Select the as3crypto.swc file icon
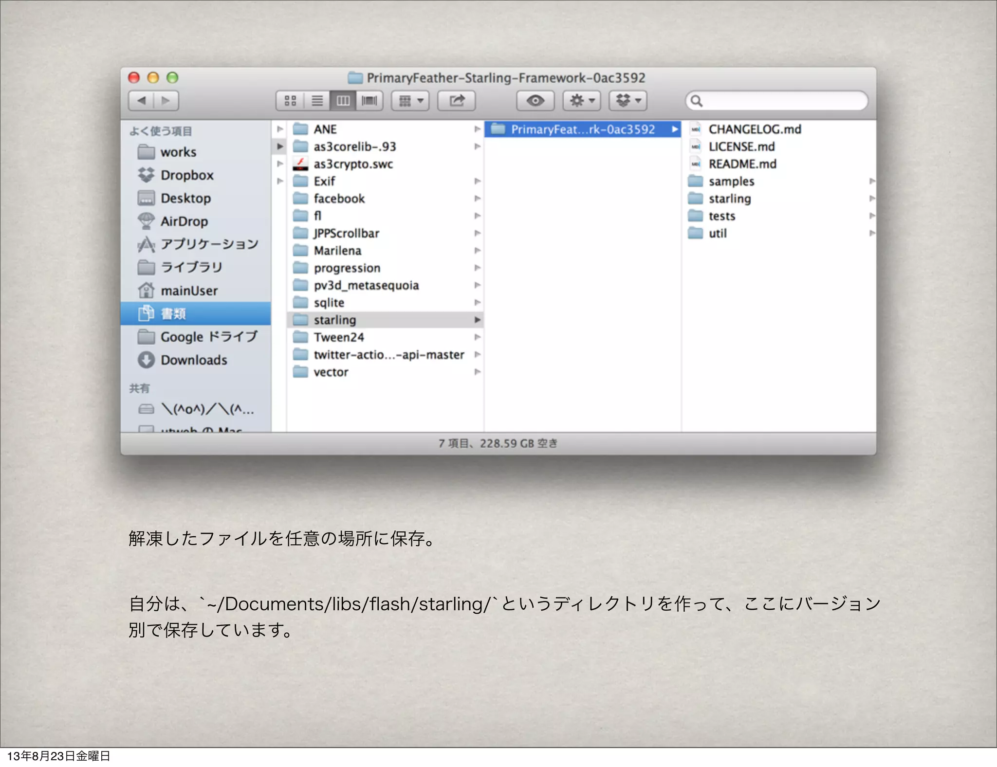Viewport: 997px width, 767px height. coord(300,164)
